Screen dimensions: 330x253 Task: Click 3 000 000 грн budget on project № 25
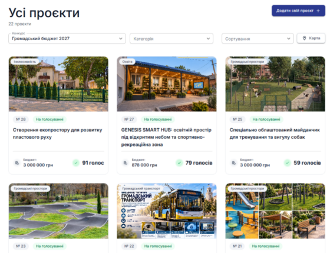point(255,165)
